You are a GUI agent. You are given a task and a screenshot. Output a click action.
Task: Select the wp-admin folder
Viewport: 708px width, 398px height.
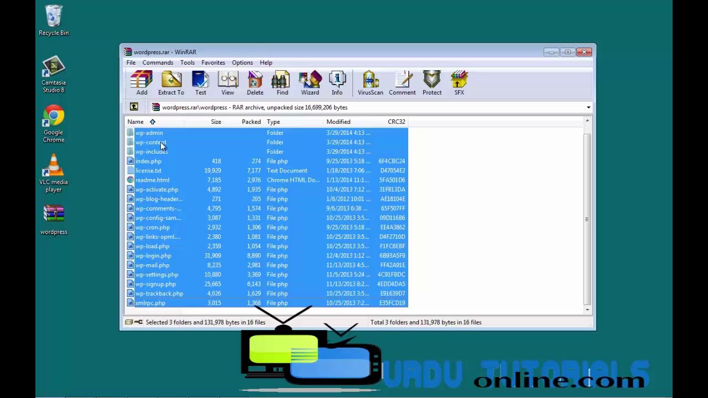pos(267,133)
